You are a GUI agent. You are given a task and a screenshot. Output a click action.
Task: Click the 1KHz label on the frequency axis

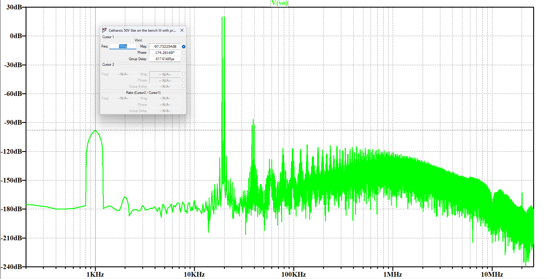click(95, 274)
